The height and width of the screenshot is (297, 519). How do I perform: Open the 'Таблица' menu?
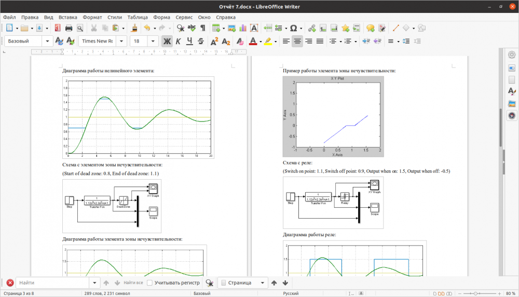tap(137, 17)
